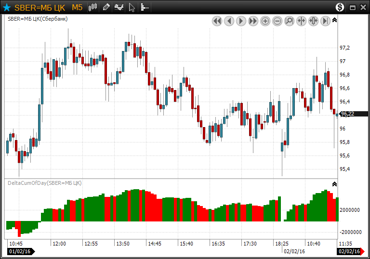Viewport: 370px width, 259px height.
Task: Jump to the latest bar
Action: coord(325,21)
